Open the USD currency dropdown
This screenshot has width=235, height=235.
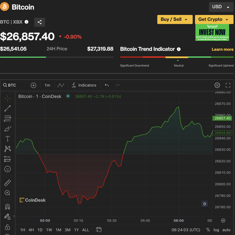(x=221, y=7)
